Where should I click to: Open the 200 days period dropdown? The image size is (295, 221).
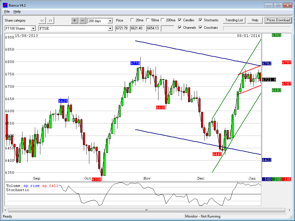110,21
